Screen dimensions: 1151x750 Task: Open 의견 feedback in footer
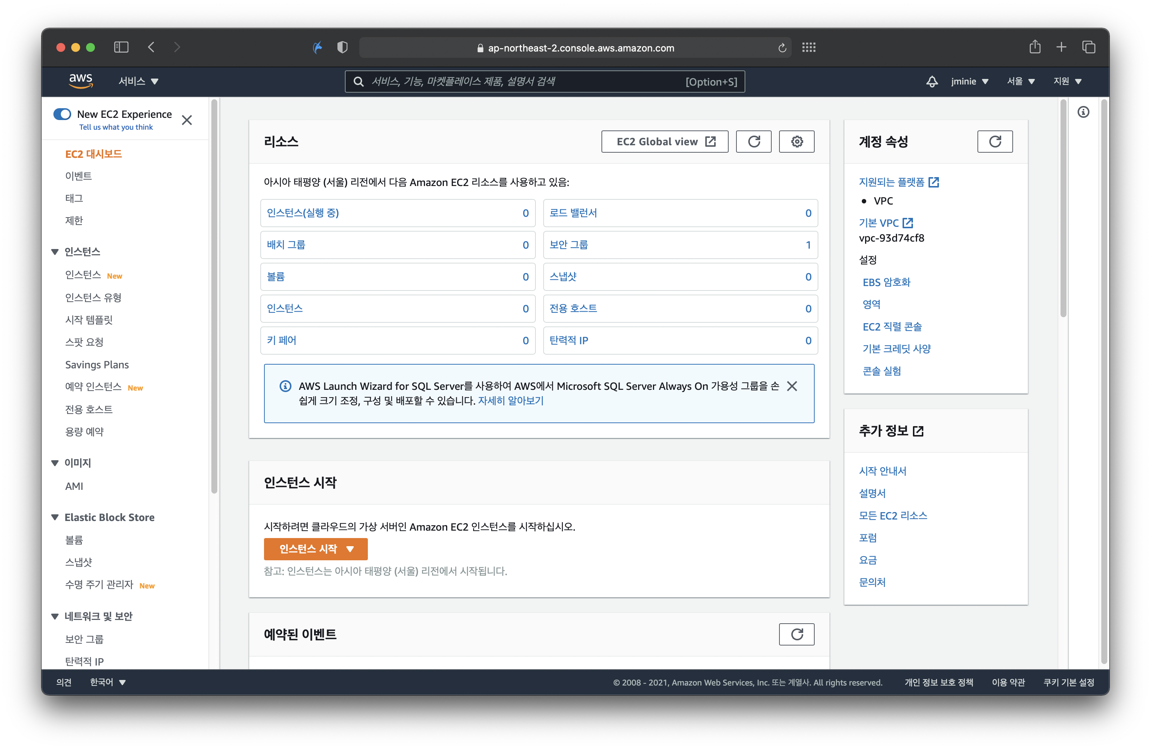pyautogui.click(x=64, y=682)
